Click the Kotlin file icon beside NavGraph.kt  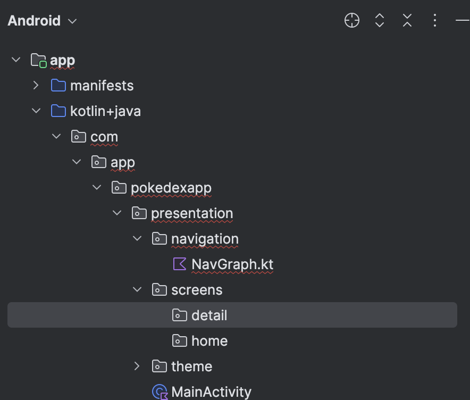pos(180,264)
